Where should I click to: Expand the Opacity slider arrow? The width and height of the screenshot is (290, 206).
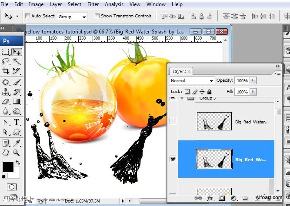[253, 81]
